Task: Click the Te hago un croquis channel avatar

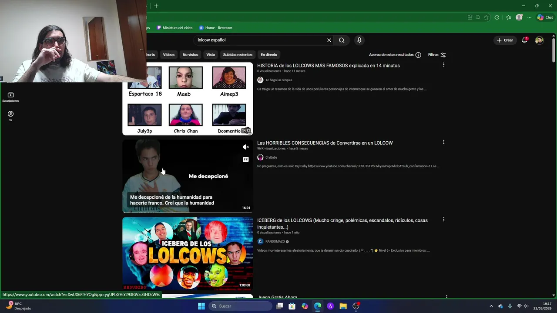Action: click(260, 80)
